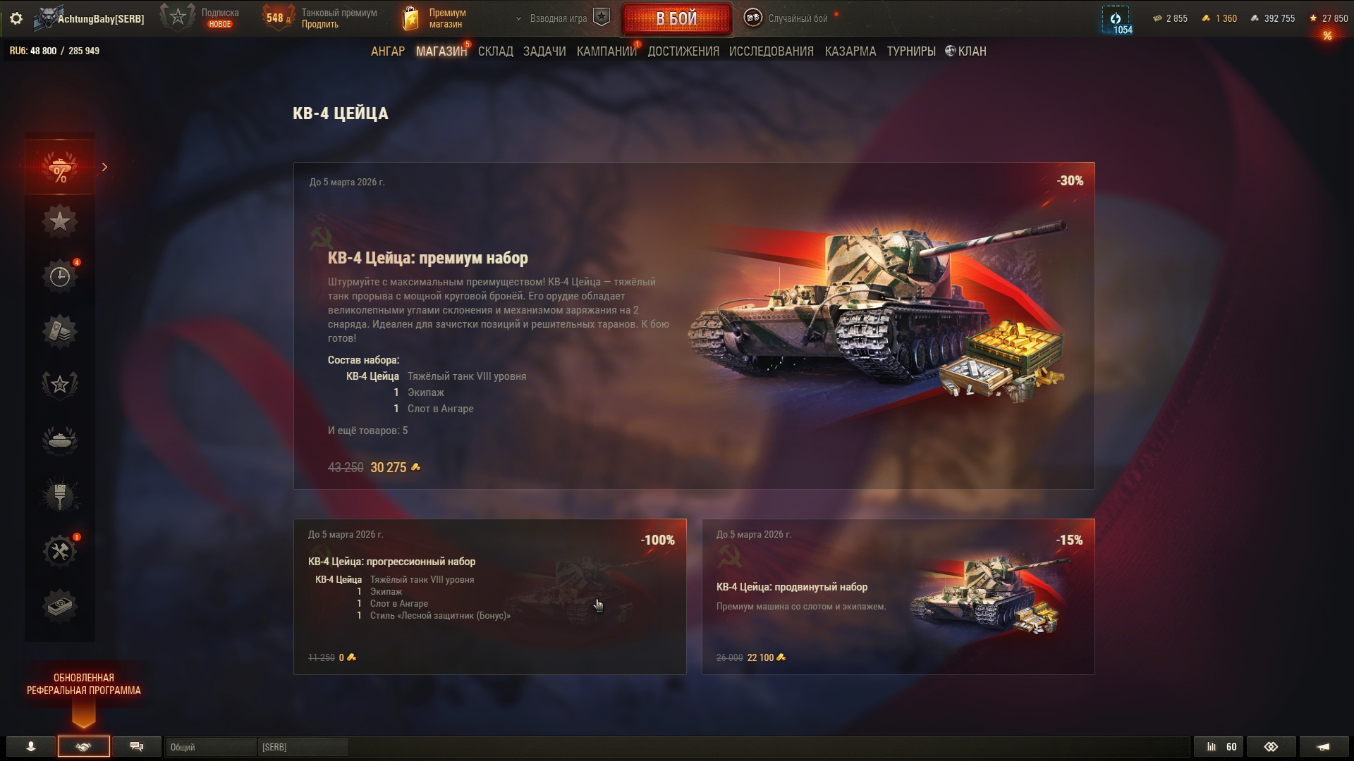1354x761 pixels.
Task: Open the Общий chat channel tab
Action: coord(210,747)
